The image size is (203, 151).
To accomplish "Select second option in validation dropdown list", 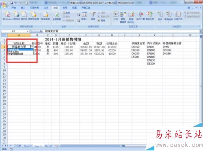I will (20, 51).
